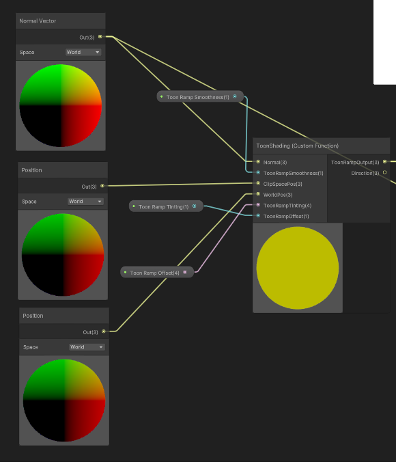Click the ToonRampOffset(1) input port
Viewport: 396px width, 462px height.
tap(258, 216)
